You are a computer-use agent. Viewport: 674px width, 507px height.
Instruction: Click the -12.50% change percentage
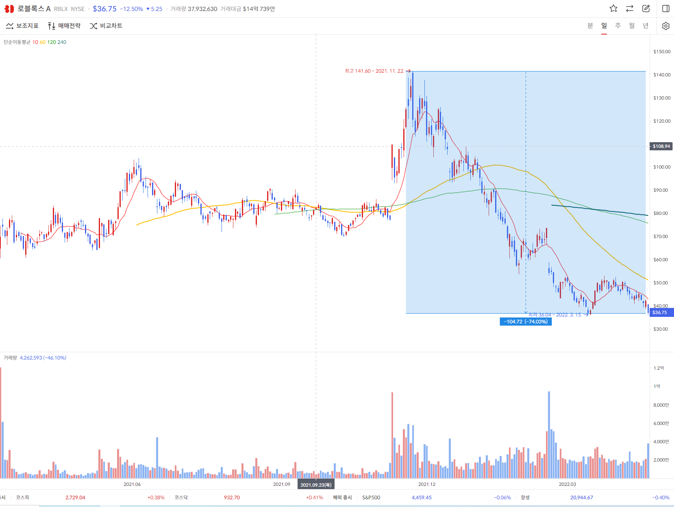(131, 9)
